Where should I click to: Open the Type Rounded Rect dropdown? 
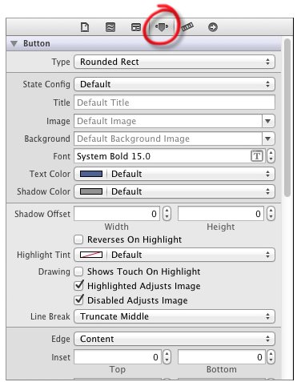tap(175, 62)
